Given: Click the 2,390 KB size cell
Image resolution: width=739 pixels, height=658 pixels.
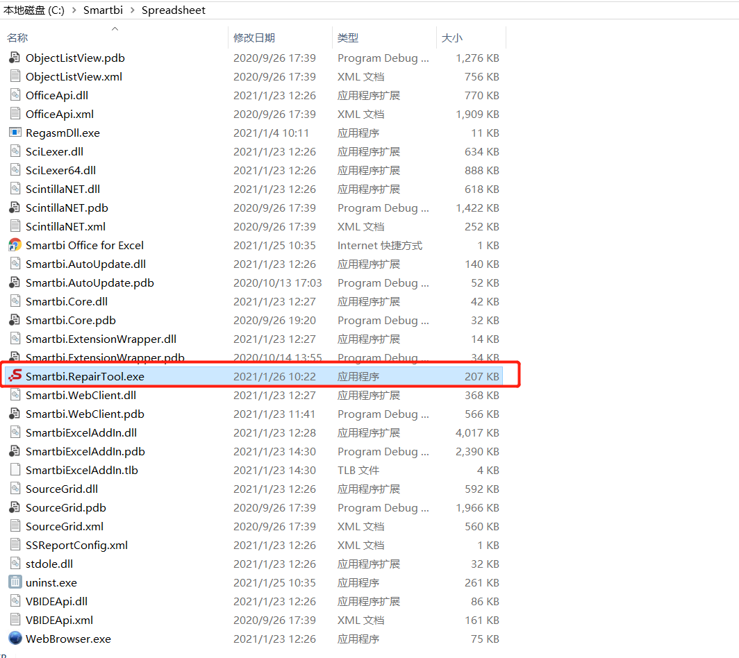Looking at the screenshot, I should [477, 451].
